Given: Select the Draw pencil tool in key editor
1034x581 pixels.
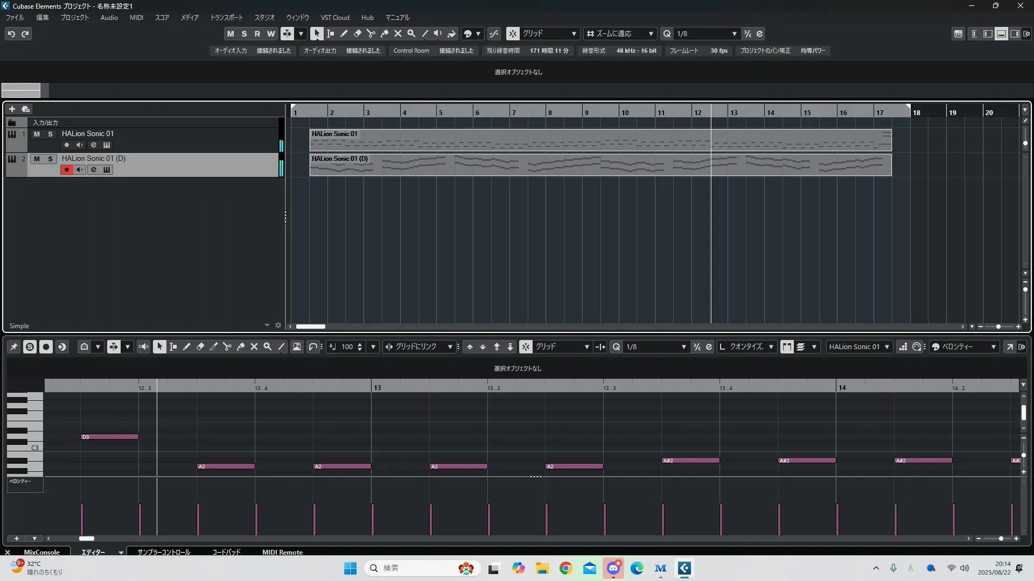Looking at the screenshot, I should (x=187, y=347).
